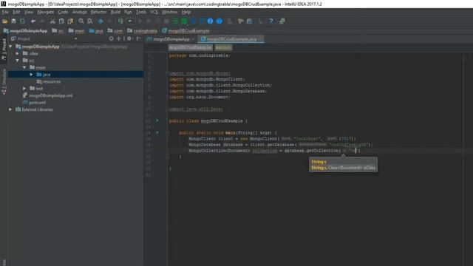This screenshot has width=473, height=266.
Task: Click the Project Structure toolbar icon
Action: [250, 21]
